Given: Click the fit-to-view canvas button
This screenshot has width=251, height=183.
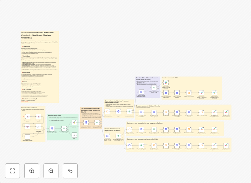Looking at the screenshot, I should (12, 171).
